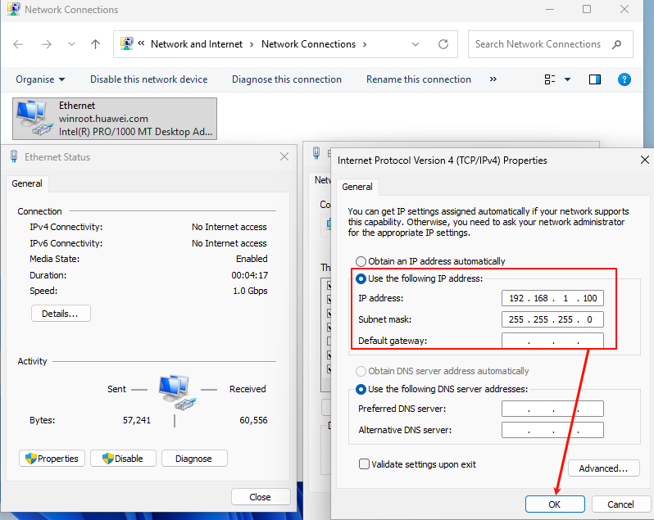Click the Default gateway field

[552, 341]
